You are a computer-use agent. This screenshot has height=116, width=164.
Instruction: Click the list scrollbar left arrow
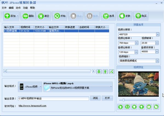coord(5,71)
